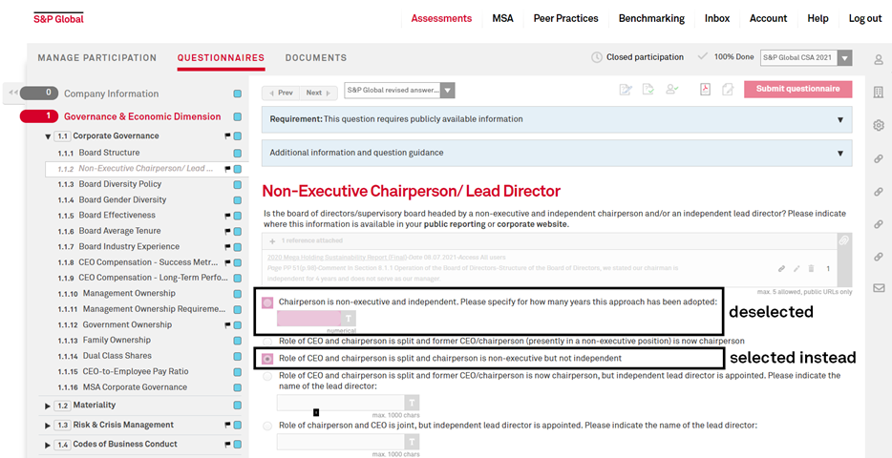Open the Help link
Screen dimensions: 892x458
coord(818,18)
